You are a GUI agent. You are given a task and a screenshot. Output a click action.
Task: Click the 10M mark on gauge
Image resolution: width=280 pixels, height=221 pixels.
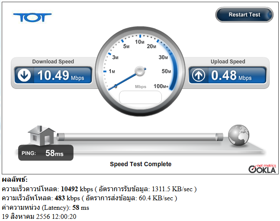point(140,42)
